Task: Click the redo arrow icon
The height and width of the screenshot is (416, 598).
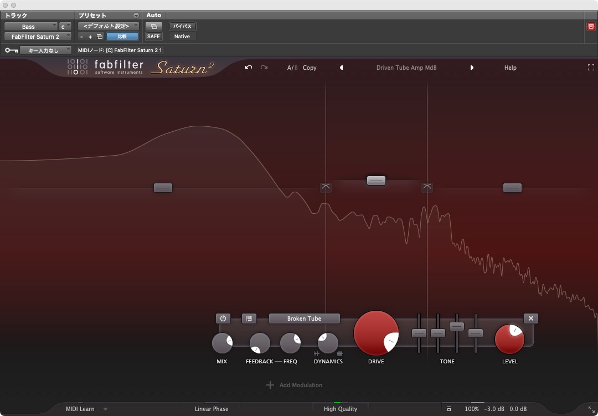Action: tap(264, 68)
